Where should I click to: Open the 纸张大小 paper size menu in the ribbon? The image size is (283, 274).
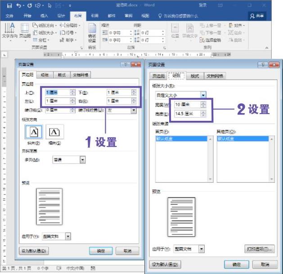coord(45,33)
